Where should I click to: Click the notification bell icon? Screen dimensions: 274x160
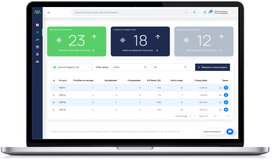[209, 12]
